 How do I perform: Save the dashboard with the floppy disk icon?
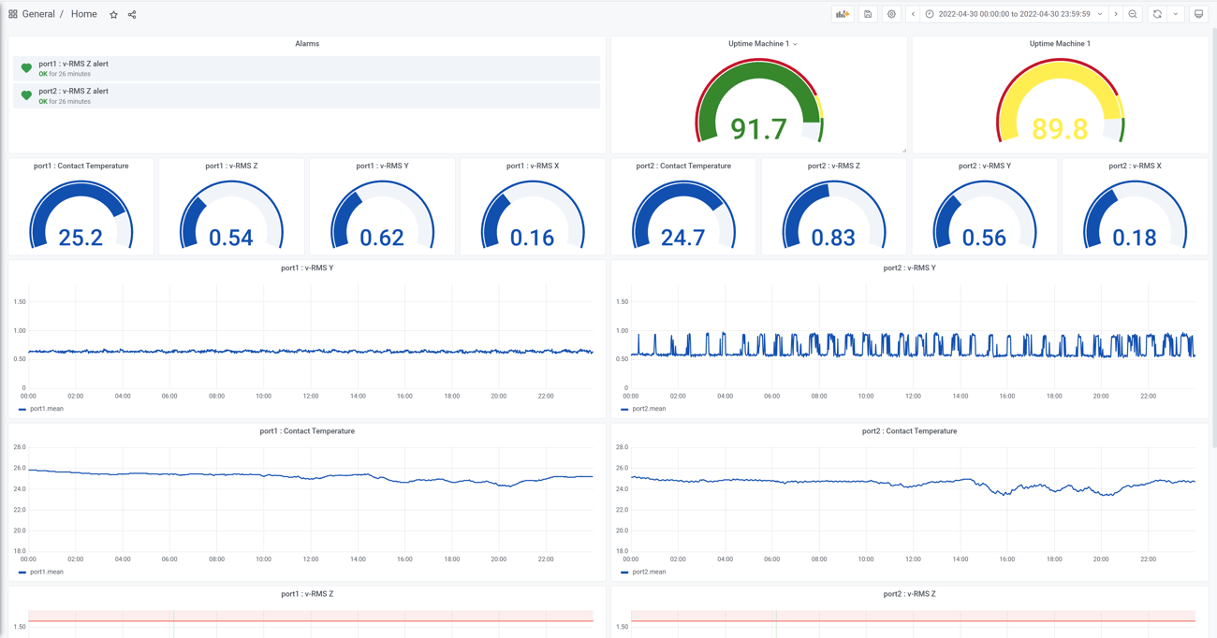pos(868,14)
